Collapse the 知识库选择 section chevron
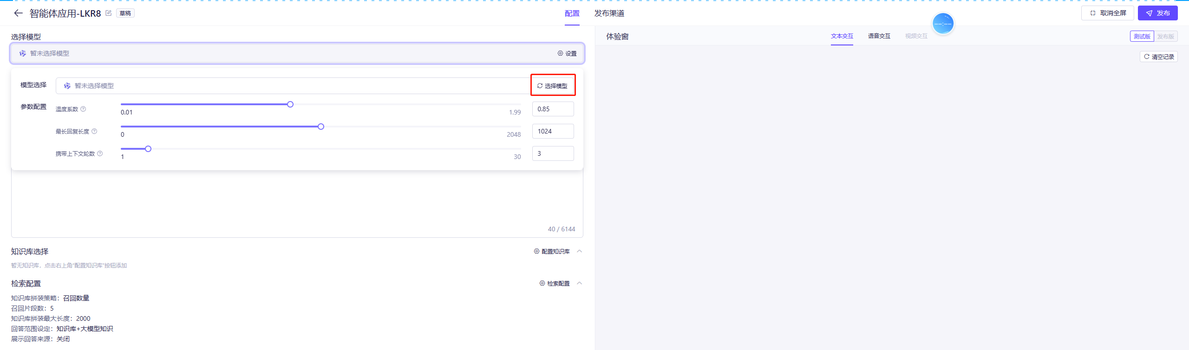This screenshot has width=1189, height=350. coord(579,251)
